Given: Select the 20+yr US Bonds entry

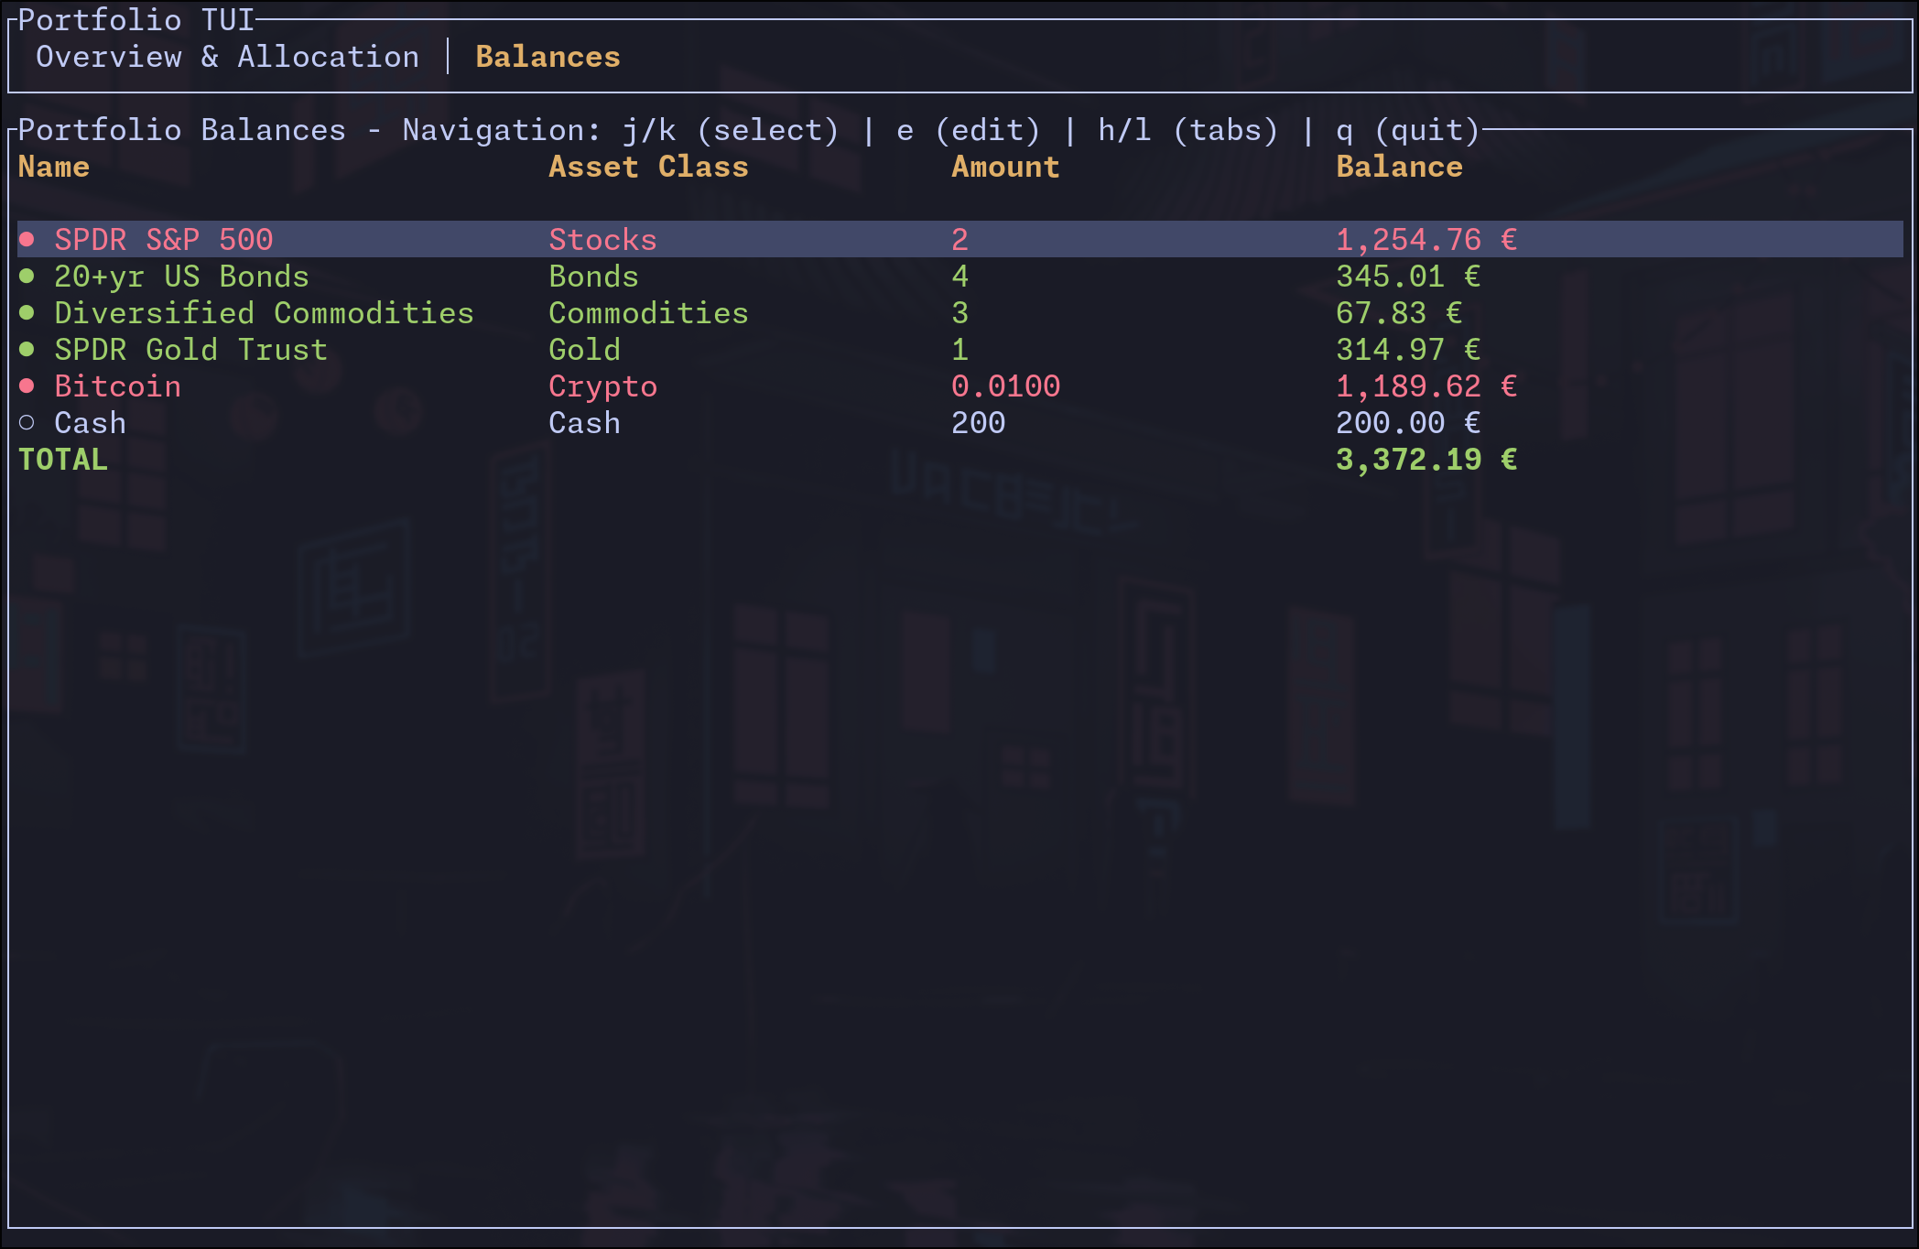Looking at the screenshot, I should [181, 277].
